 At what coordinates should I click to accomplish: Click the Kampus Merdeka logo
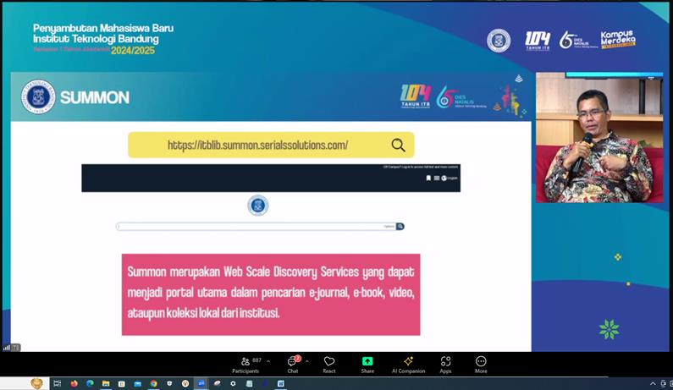618,40
